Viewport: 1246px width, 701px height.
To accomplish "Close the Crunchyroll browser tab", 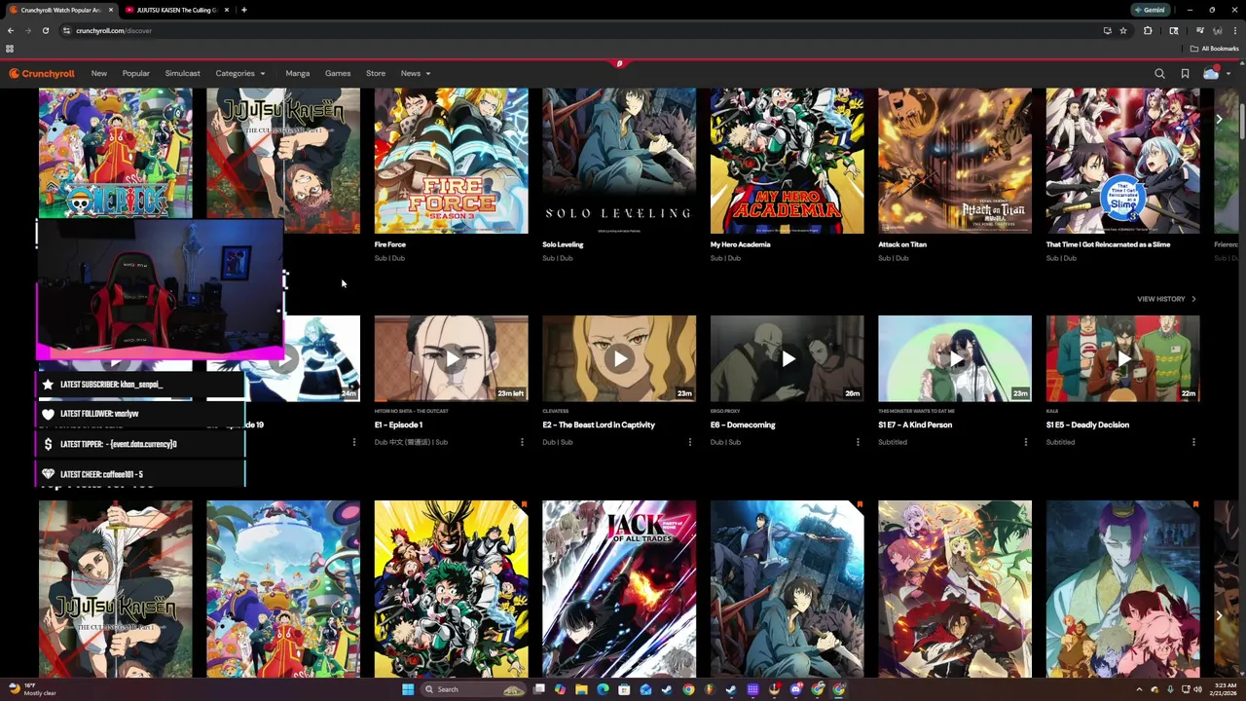I will (111, 10).
